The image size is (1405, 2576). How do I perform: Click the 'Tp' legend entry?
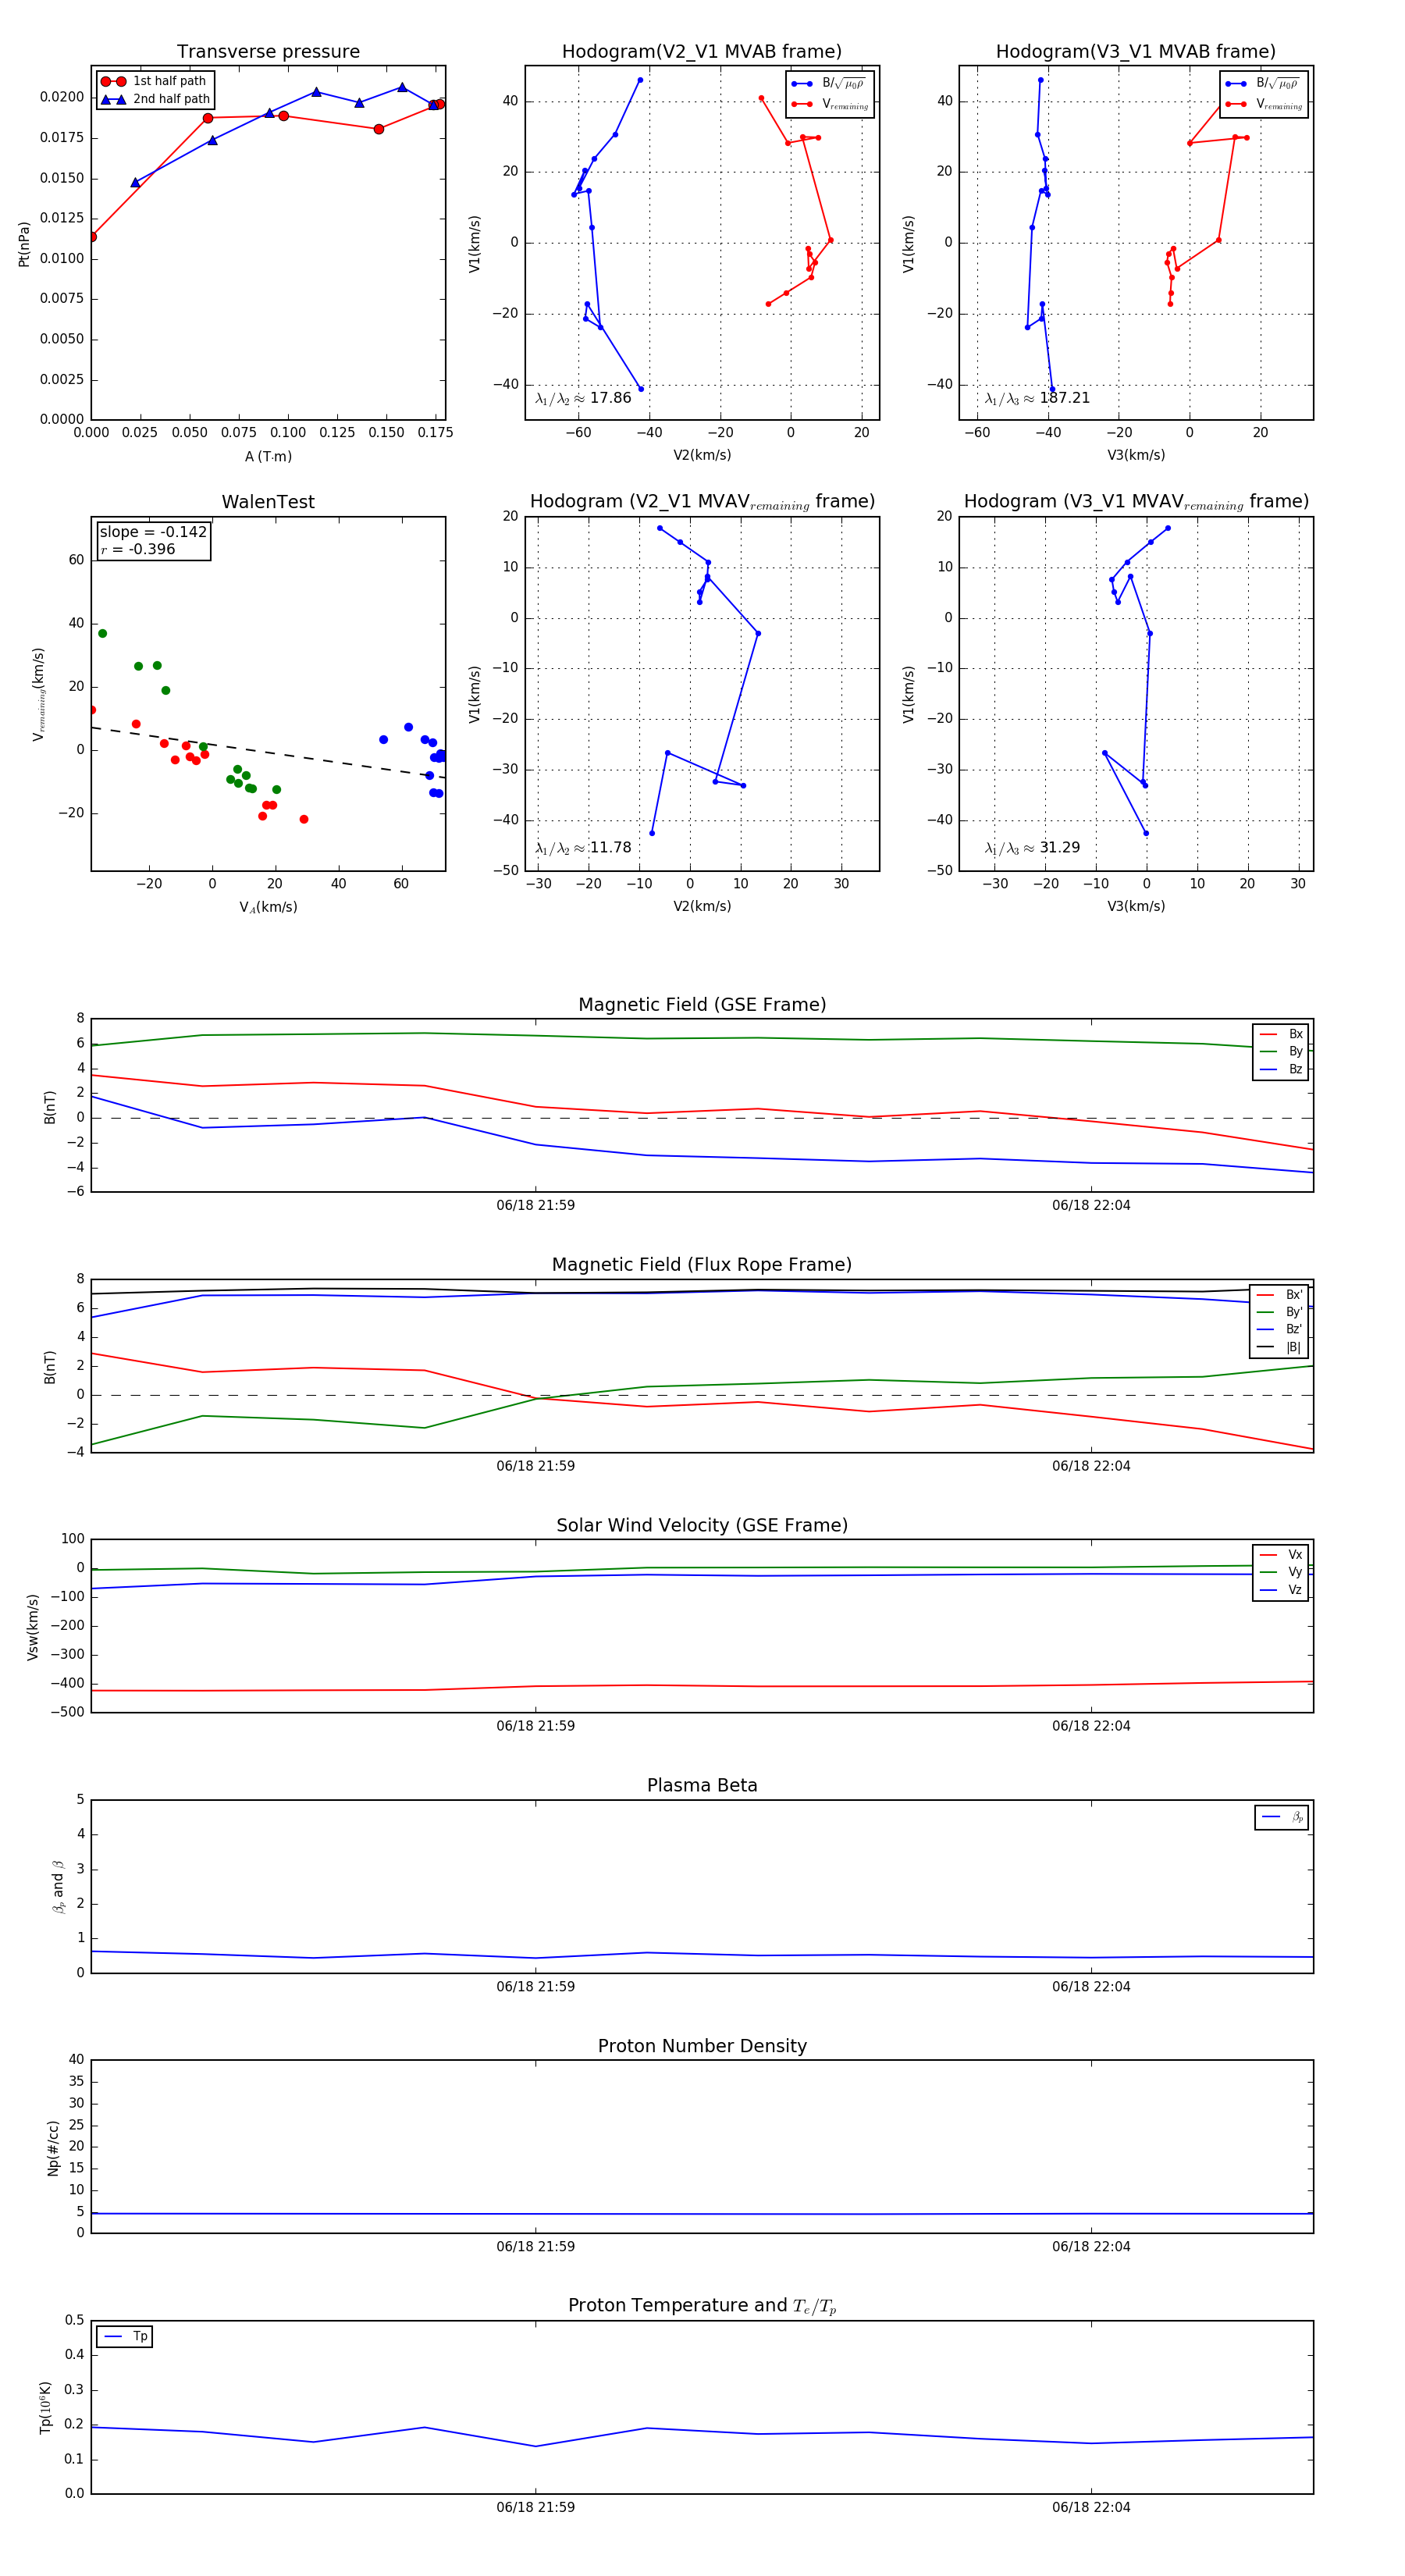click(x=125, y=2336)
